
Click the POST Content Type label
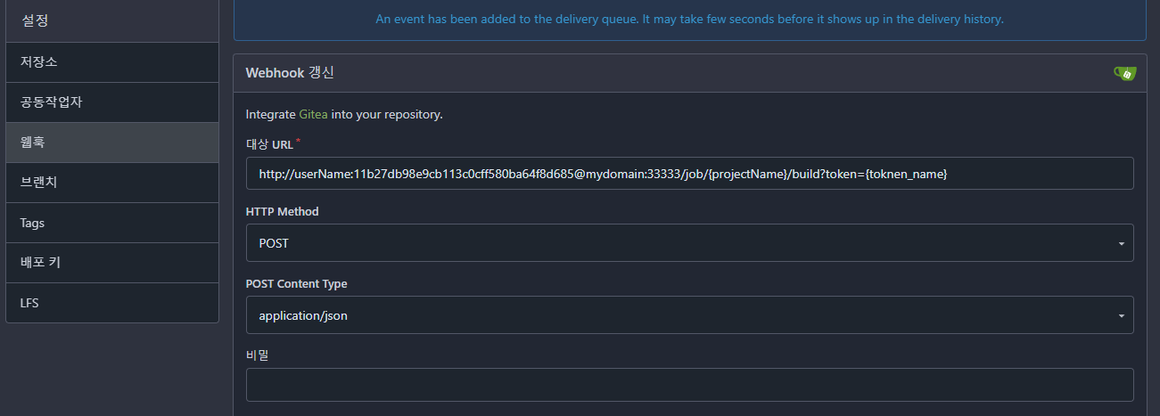point(296,283)
